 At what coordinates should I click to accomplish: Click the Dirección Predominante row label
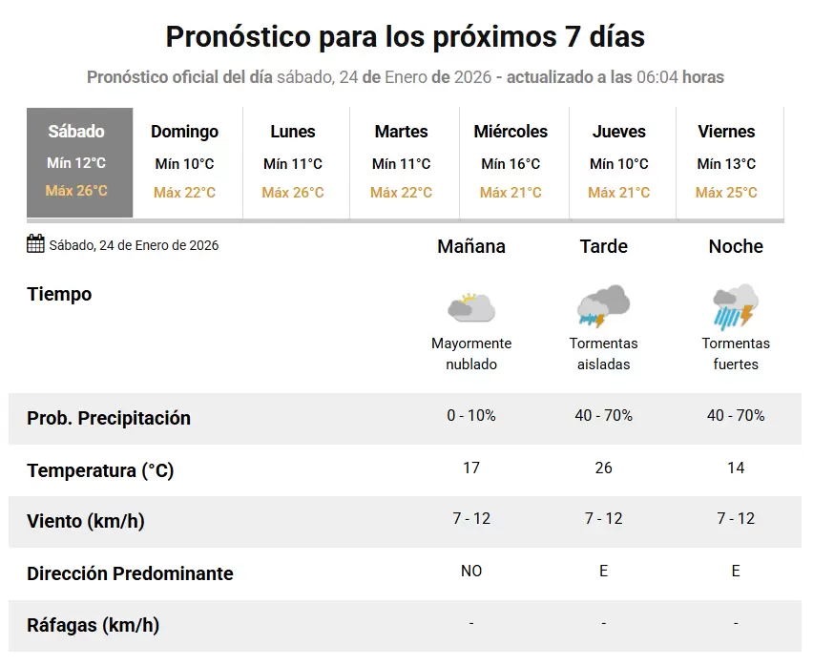click(x=130, y=573)
